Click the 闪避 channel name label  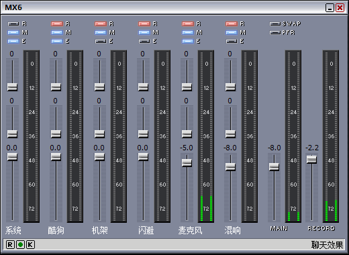point(146,230)
